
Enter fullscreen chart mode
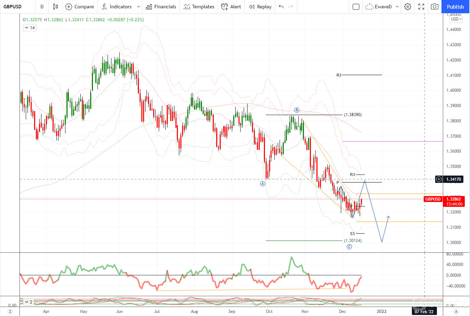pyautogui.click(x=421, y=7)
